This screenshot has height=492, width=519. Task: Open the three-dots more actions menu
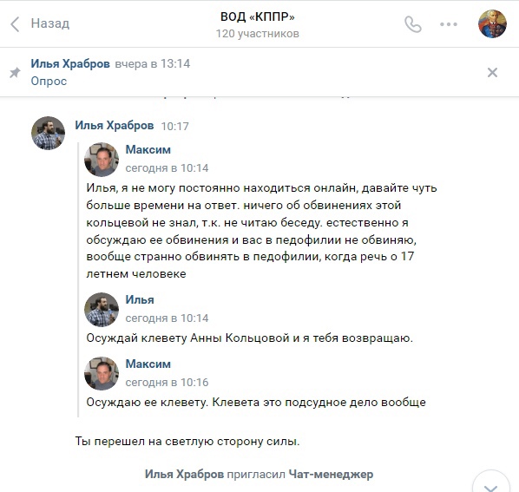click(x=449, y=24)
